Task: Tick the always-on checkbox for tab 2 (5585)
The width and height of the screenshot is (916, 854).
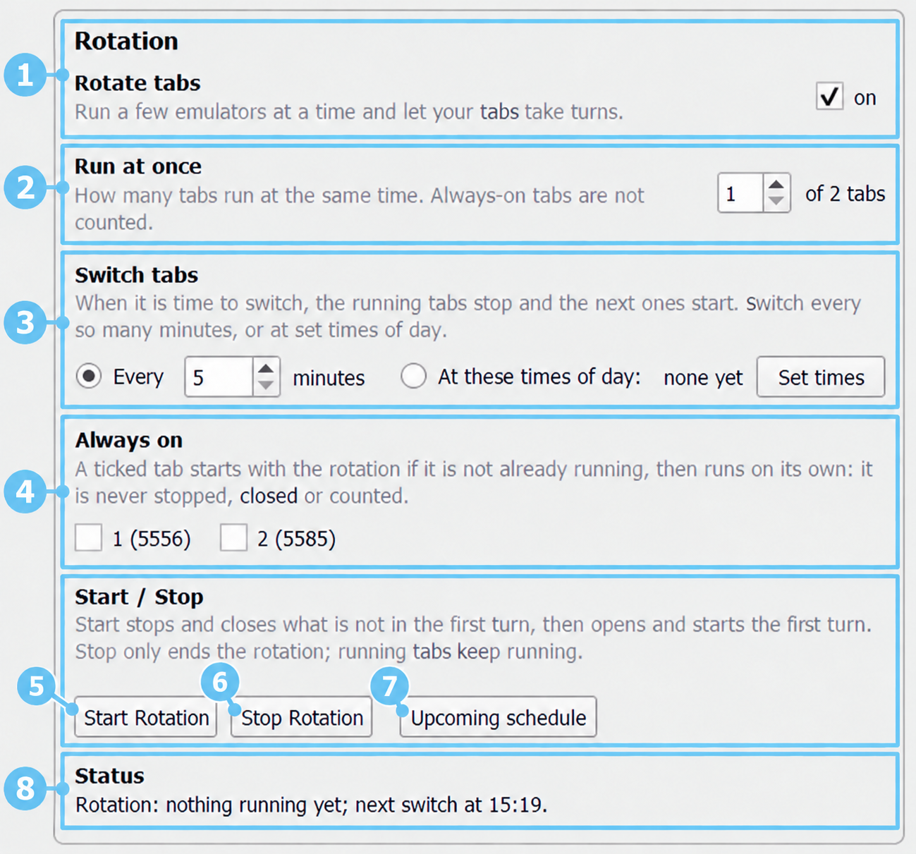Action: click(233, 538)
